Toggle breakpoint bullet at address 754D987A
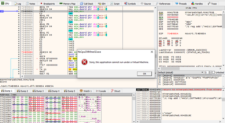Screen dimensions: 225x123 (19, 39)
